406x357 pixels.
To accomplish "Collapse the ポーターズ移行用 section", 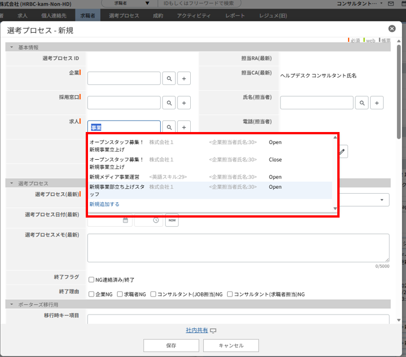I will coord(11,304).
